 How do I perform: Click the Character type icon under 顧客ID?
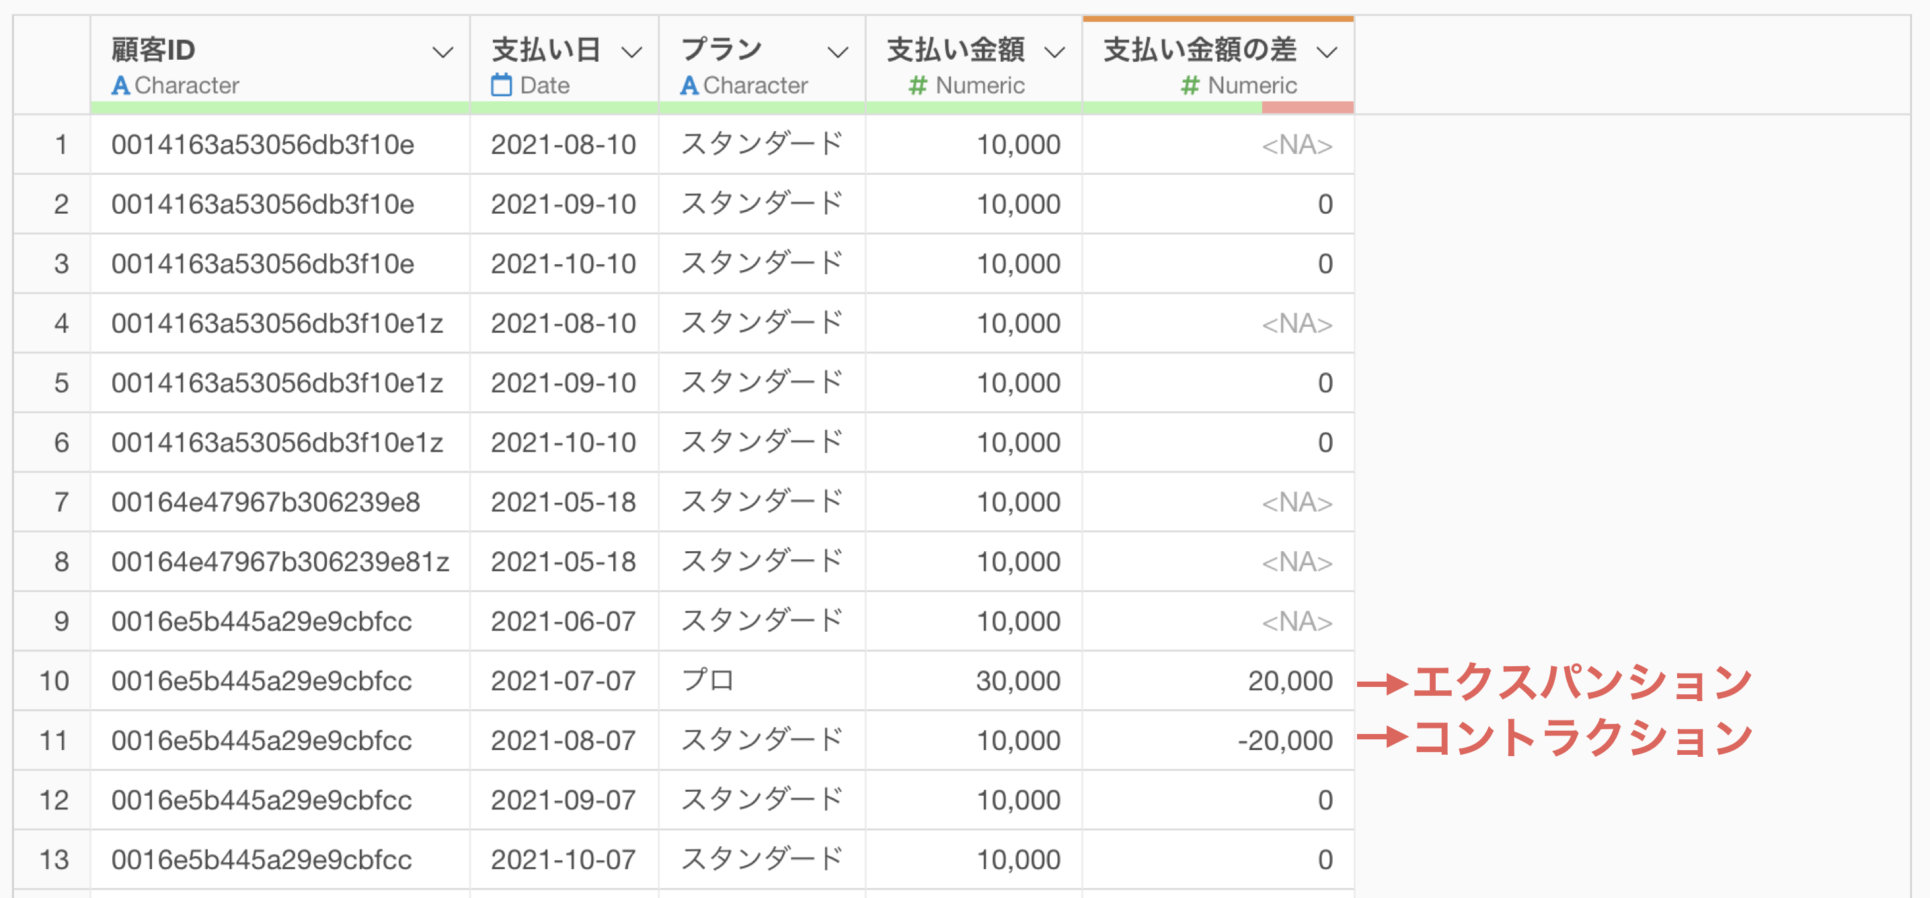click(x=120, y=85)
